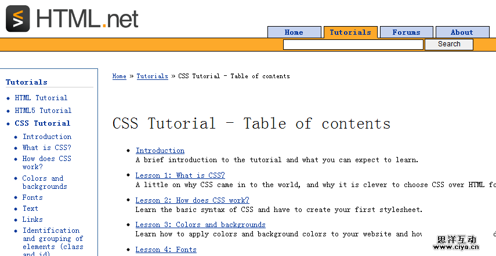Click the CSS Tutorial page heading
Viewport: 496px width, 256px height.
pyautogui.click(x=251, y=123)
